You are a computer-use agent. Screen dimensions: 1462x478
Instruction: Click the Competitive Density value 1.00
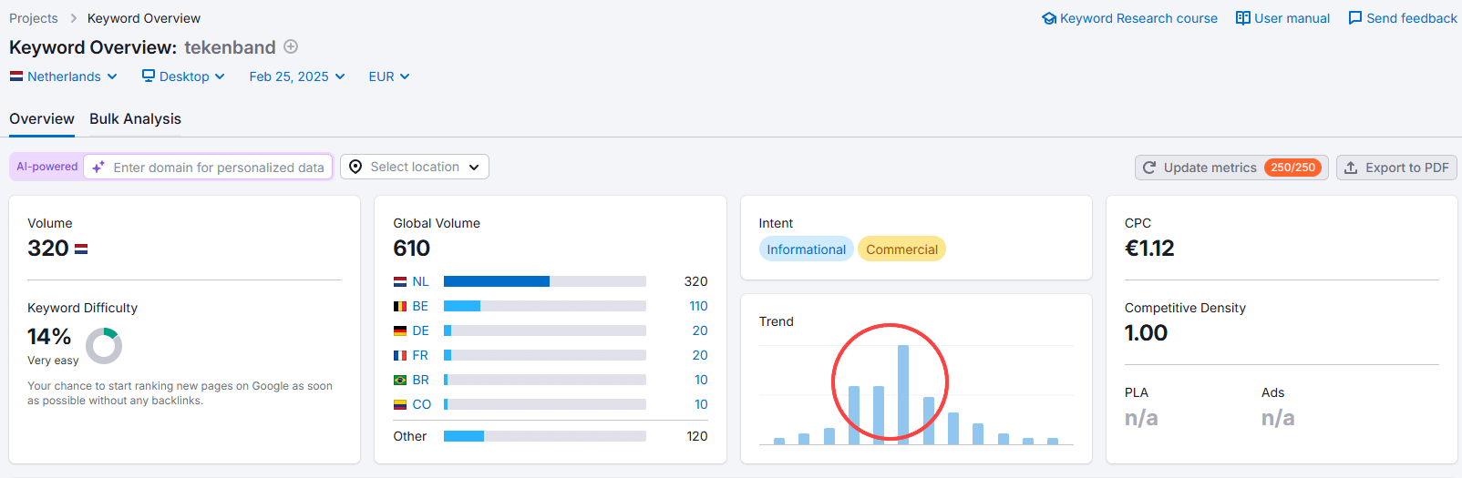1146,333
